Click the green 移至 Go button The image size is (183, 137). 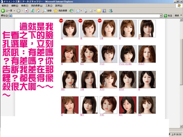pyautogui.click(x=168, y=16)
